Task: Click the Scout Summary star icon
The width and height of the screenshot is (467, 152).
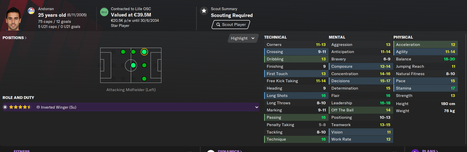Action: pos(204,11)
